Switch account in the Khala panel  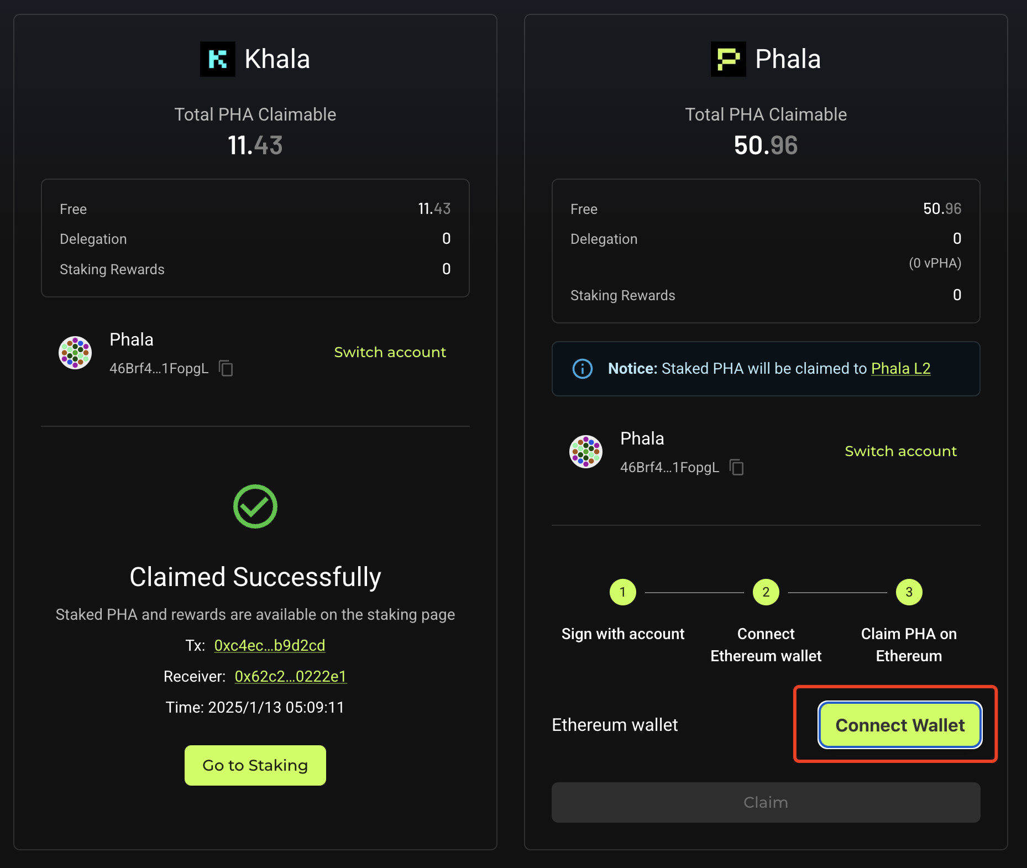[x=390, y=352]
